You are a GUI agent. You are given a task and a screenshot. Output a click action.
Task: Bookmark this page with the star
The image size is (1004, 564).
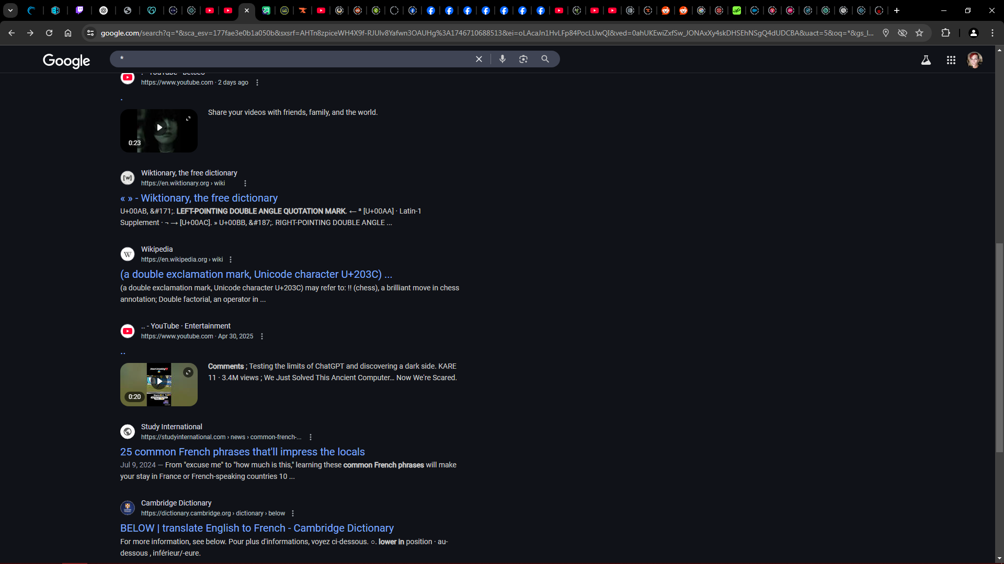point(919,33)
